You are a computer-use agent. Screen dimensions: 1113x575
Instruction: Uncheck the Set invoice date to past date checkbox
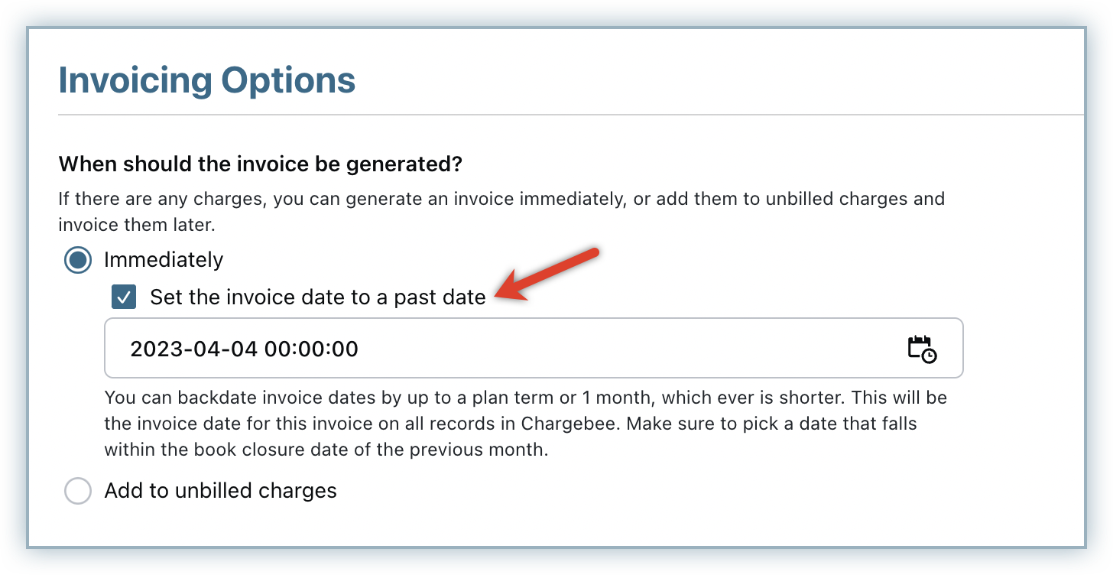[124, 297]
